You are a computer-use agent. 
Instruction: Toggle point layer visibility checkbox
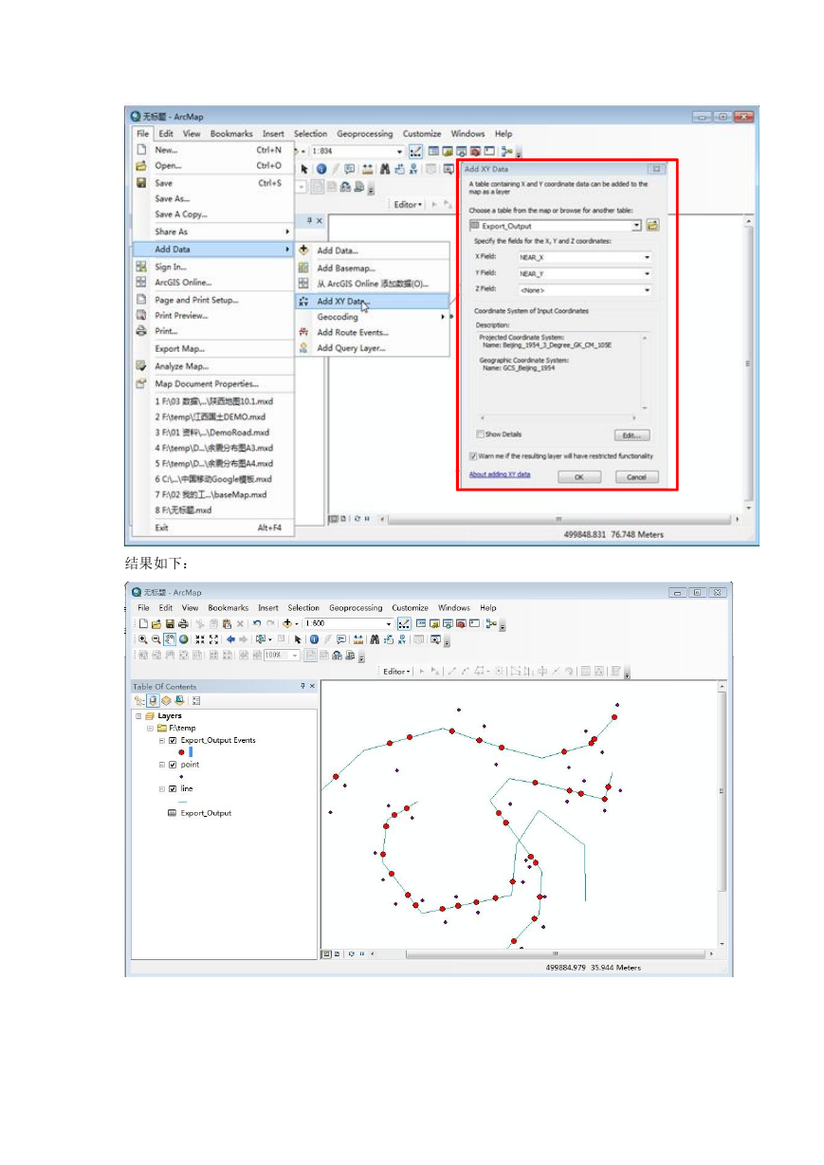click(173, 765)
